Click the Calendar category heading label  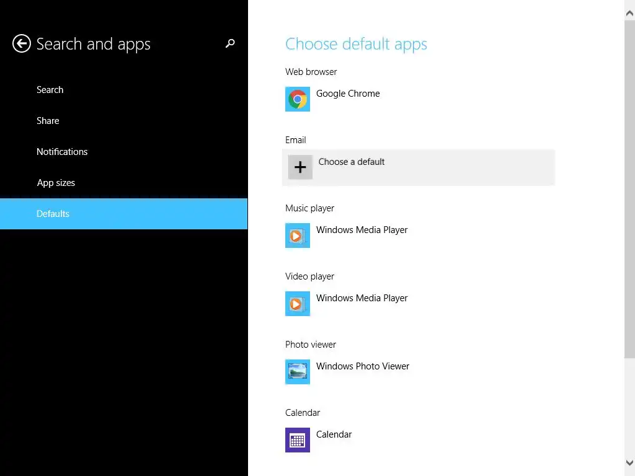pos(302,413)
